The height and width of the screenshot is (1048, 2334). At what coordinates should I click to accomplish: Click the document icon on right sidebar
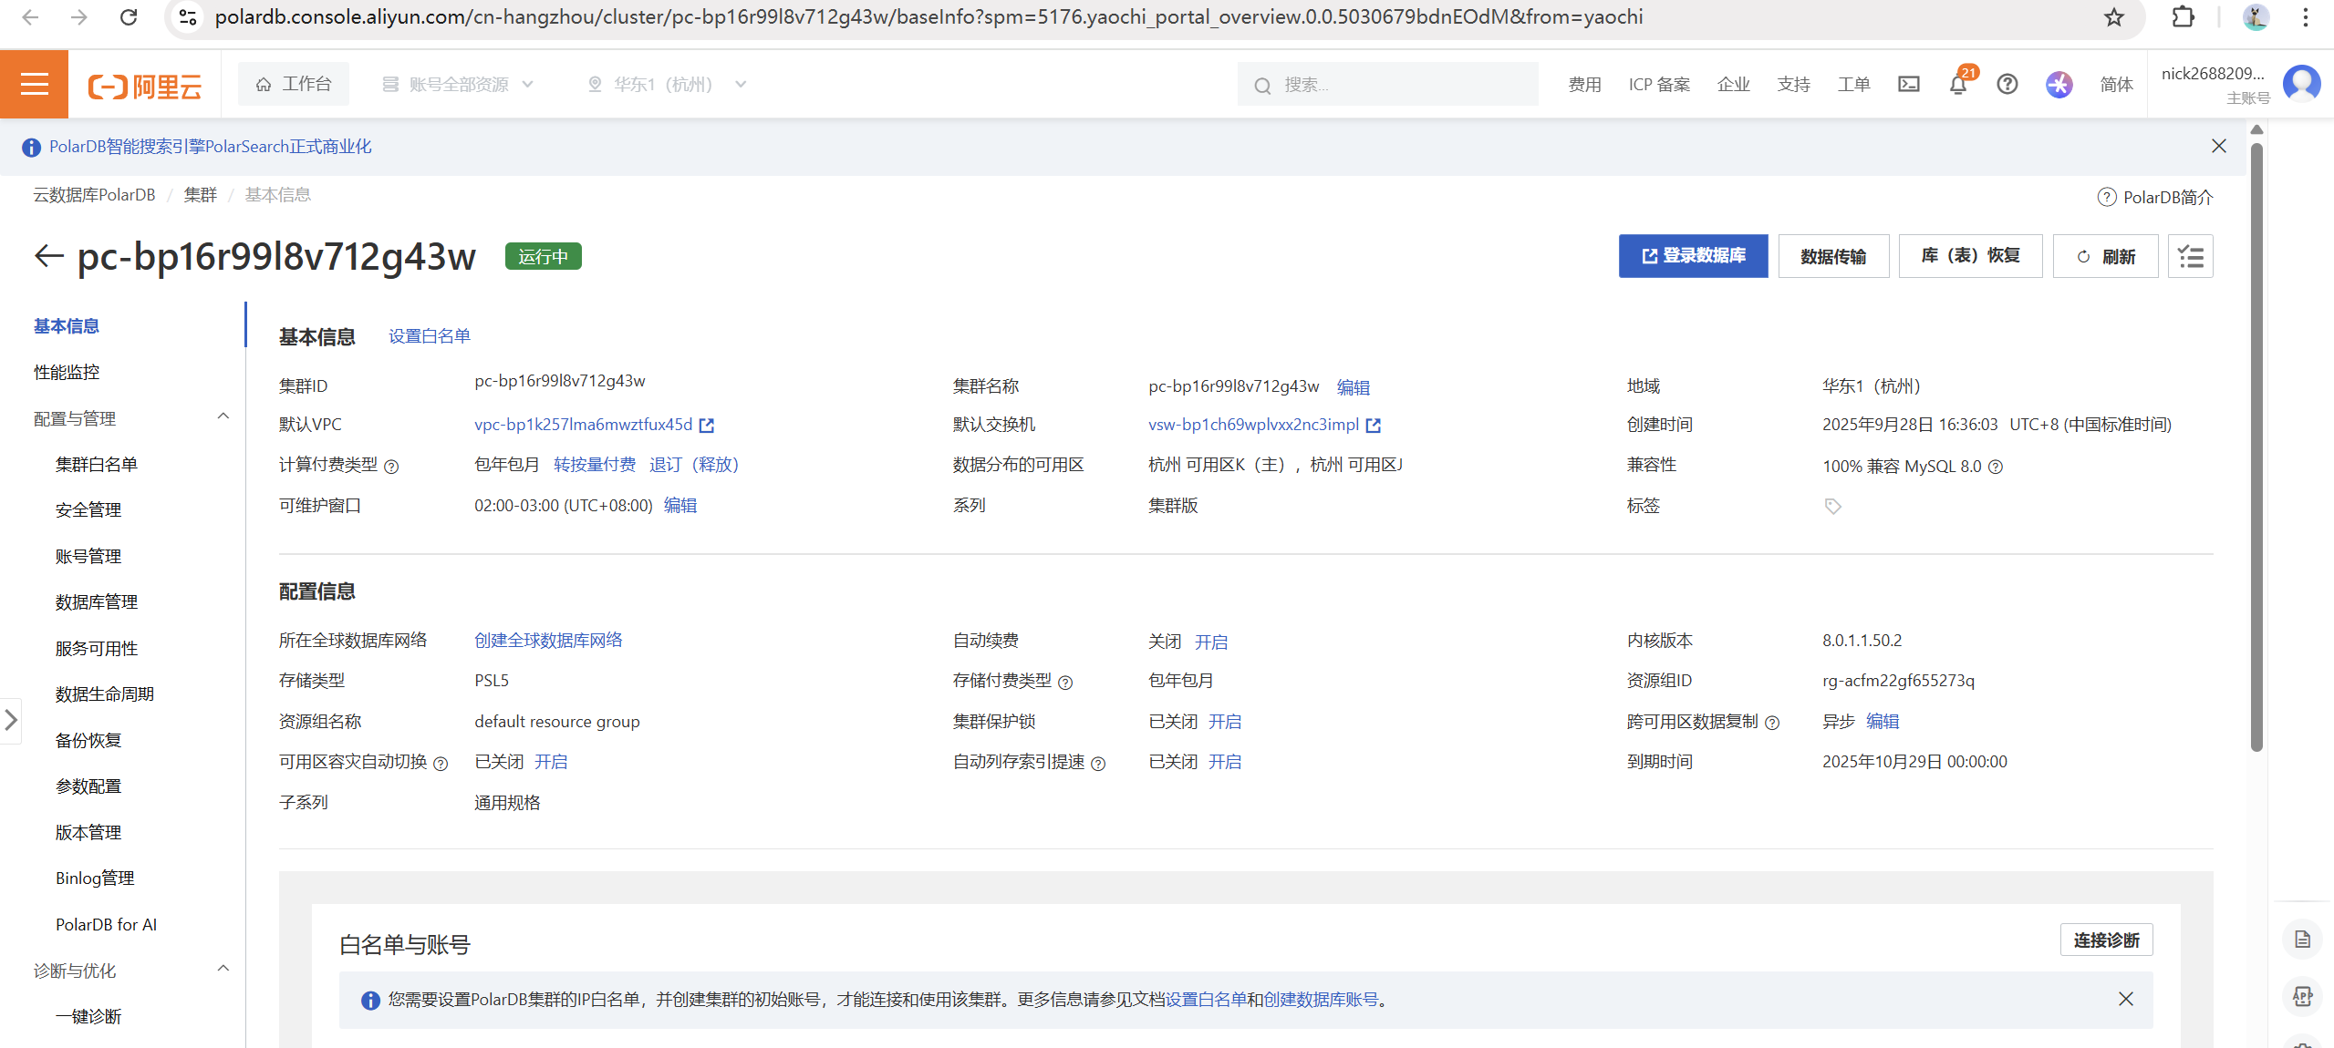click(2302, 940)
